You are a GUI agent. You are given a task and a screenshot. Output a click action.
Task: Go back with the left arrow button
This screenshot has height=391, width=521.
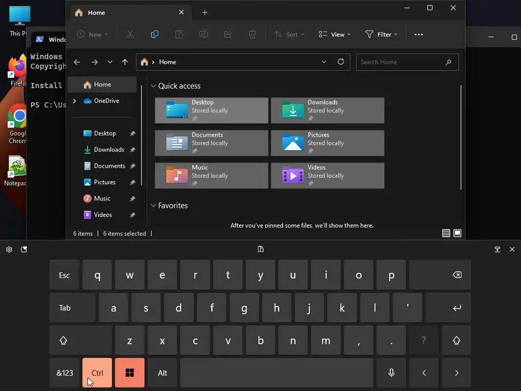[77, 62]
